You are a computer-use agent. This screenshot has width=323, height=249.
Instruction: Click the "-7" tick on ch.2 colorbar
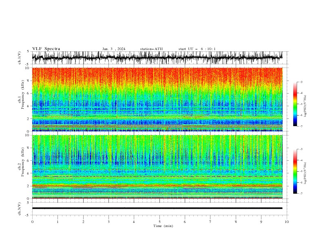[301, 194]
